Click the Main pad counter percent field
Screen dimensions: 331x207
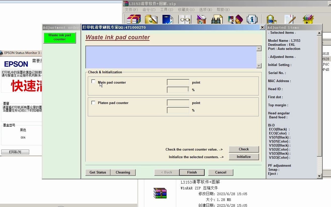178,90
